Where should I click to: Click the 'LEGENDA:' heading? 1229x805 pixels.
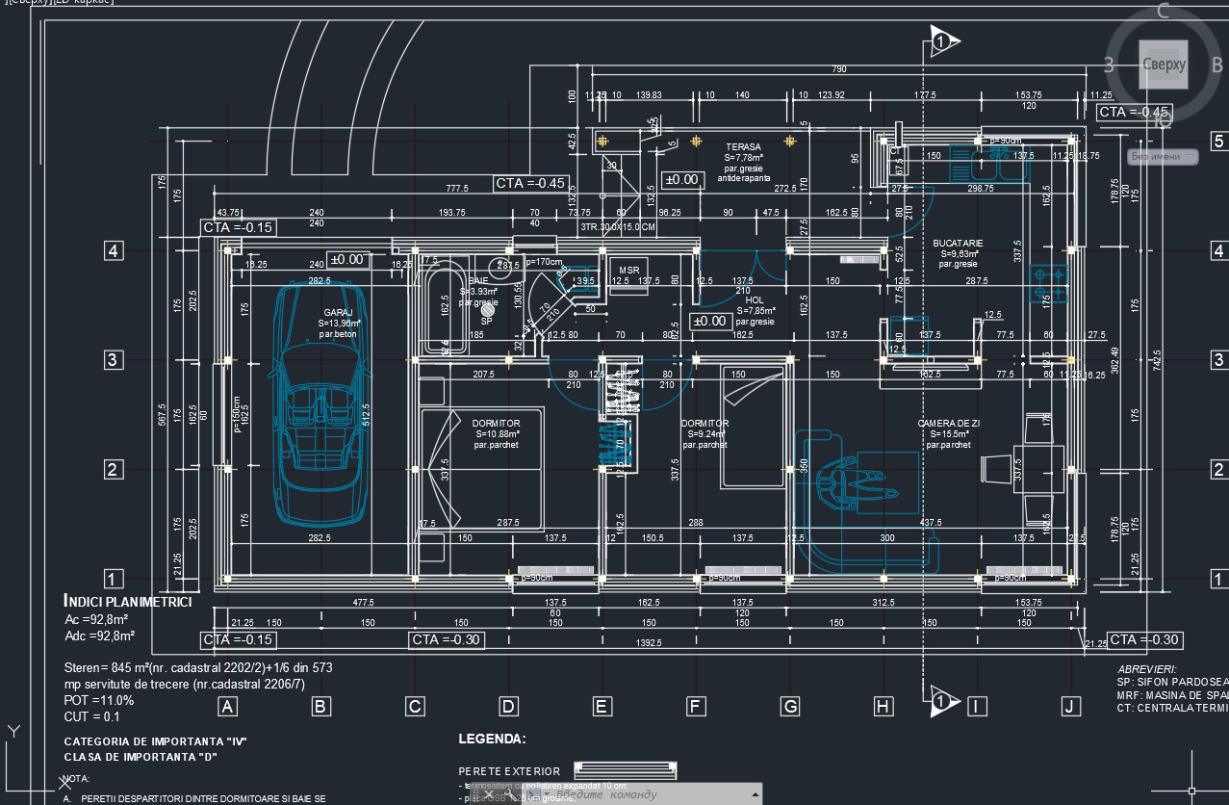492,740
